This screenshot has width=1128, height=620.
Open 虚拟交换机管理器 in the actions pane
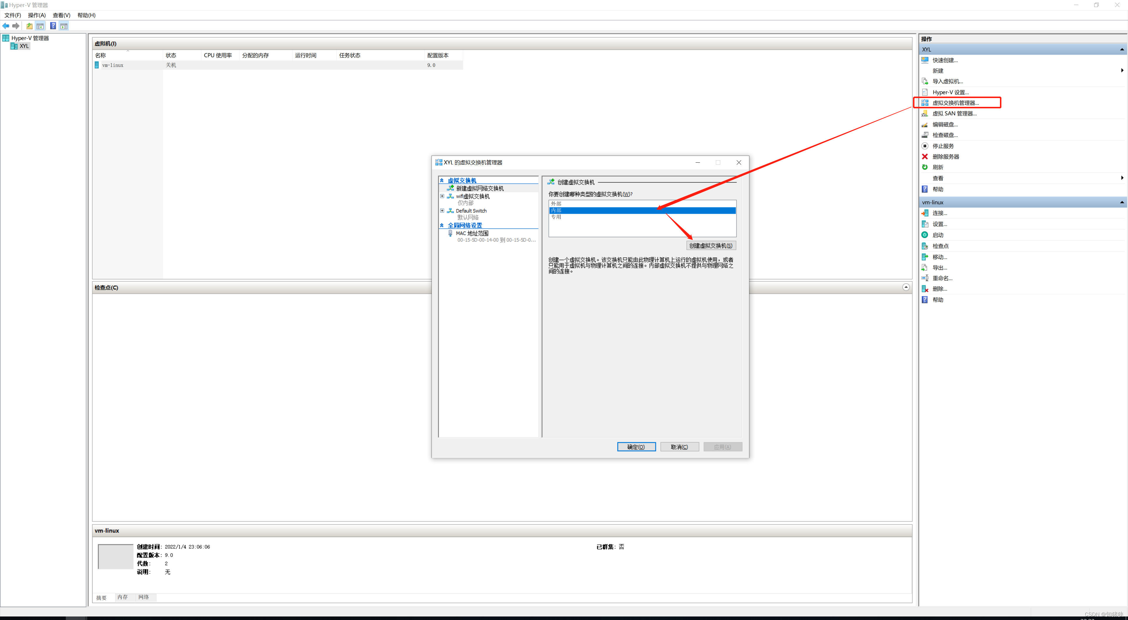pyautogui.click(x=955, y=103)
